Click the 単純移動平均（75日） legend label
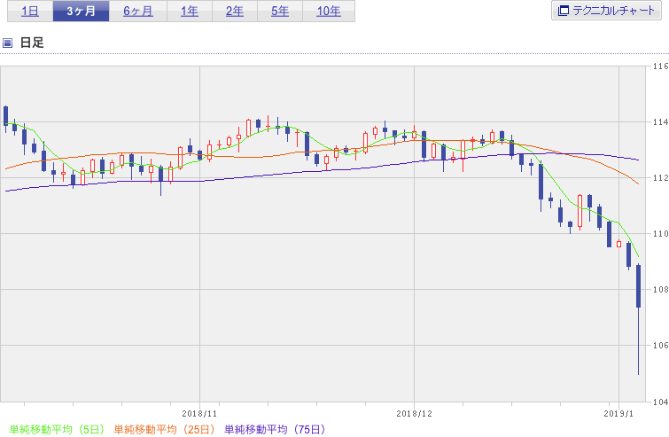The image size is (669, 437). click(x=275, y=429)
